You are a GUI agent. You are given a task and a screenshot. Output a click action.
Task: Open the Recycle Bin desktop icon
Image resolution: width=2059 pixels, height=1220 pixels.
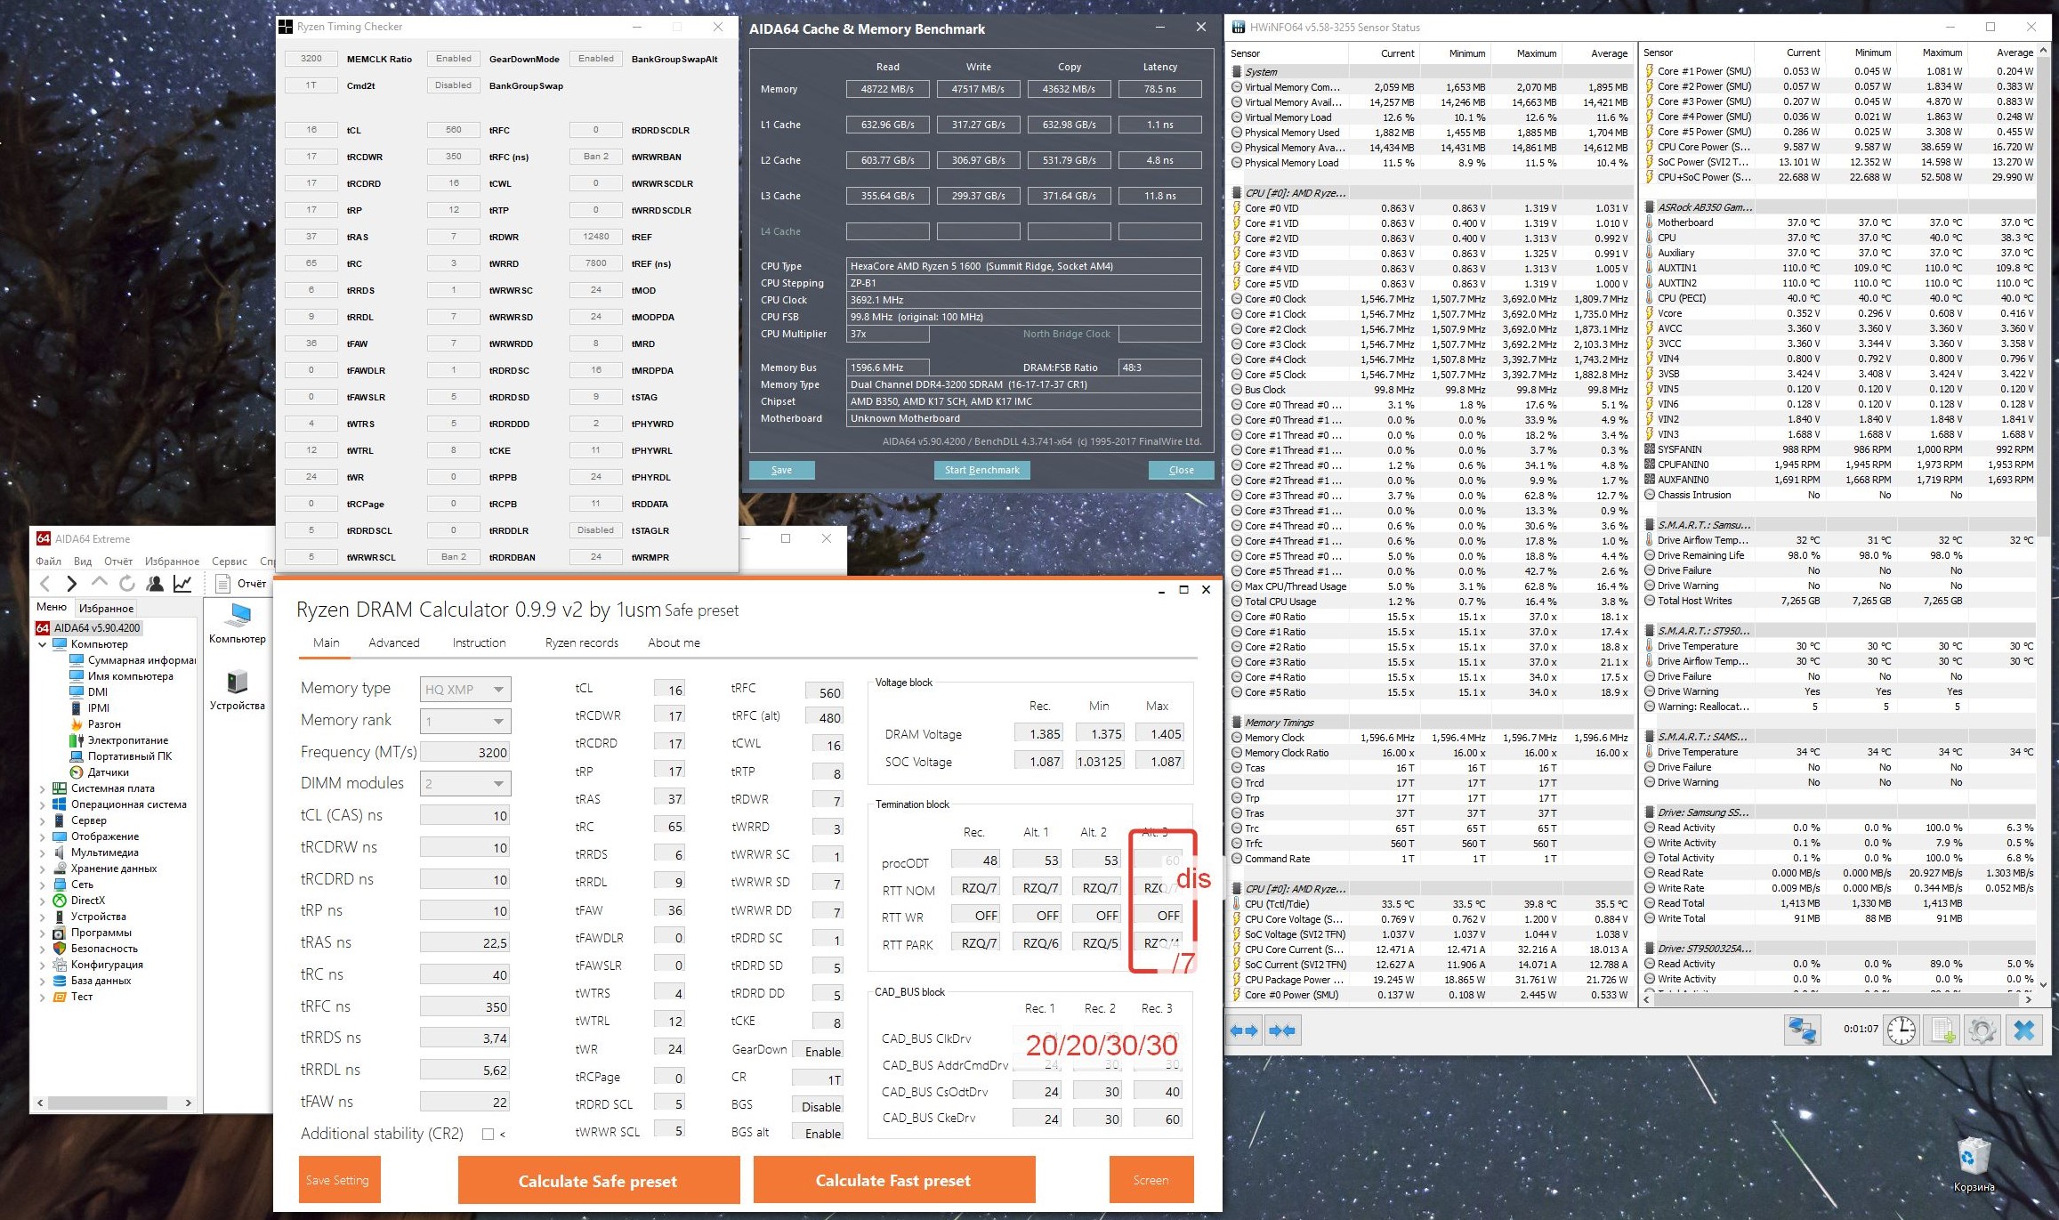point(1973,1157)
